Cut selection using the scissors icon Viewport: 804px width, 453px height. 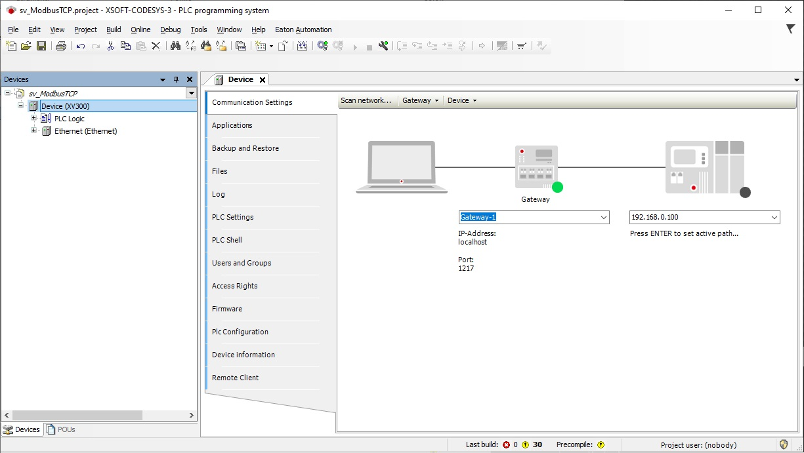click(110, 46)
